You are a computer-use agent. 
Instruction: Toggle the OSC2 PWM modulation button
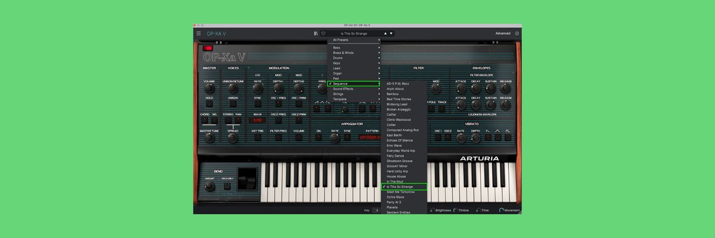(299, 120)
